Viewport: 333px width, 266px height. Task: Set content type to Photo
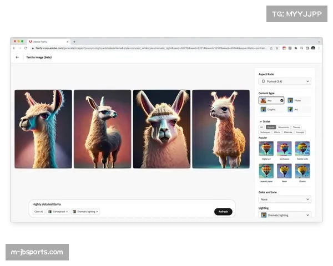[299, 100]
